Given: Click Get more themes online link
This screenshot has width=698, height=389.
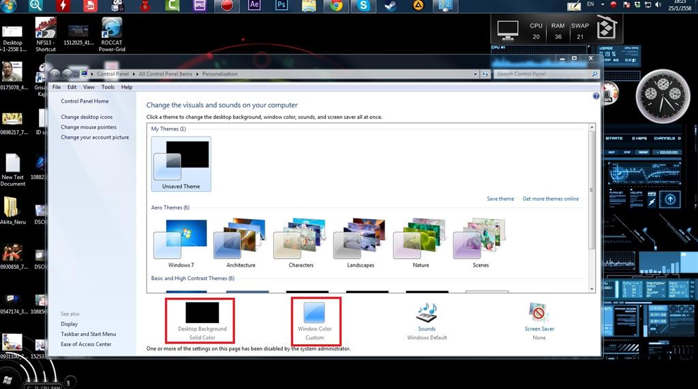Looking at the screenshot, I should click(x=551, y=199).
